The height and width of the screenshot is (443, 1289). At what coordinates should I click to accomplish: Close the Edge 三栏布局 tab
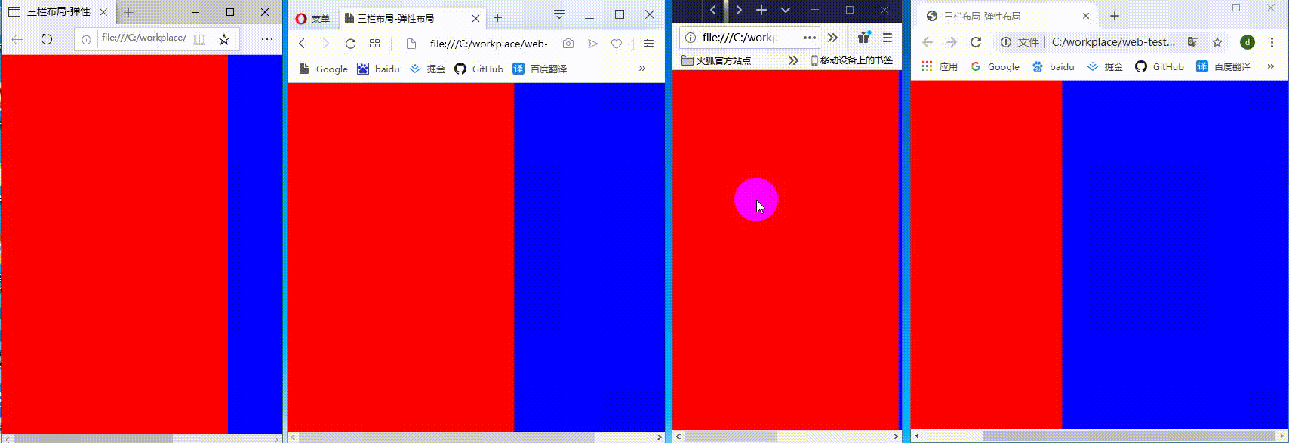103,12
